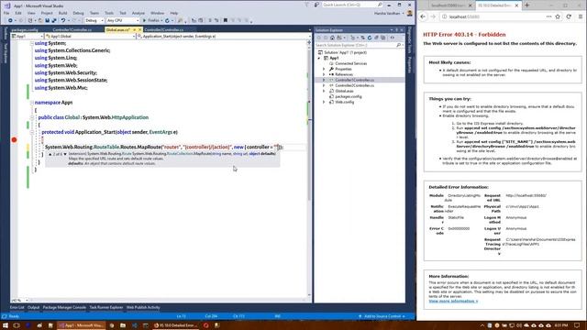The image size is (587, 330).
Task: Open the Error List bottom tab
Action: [17, 308]
